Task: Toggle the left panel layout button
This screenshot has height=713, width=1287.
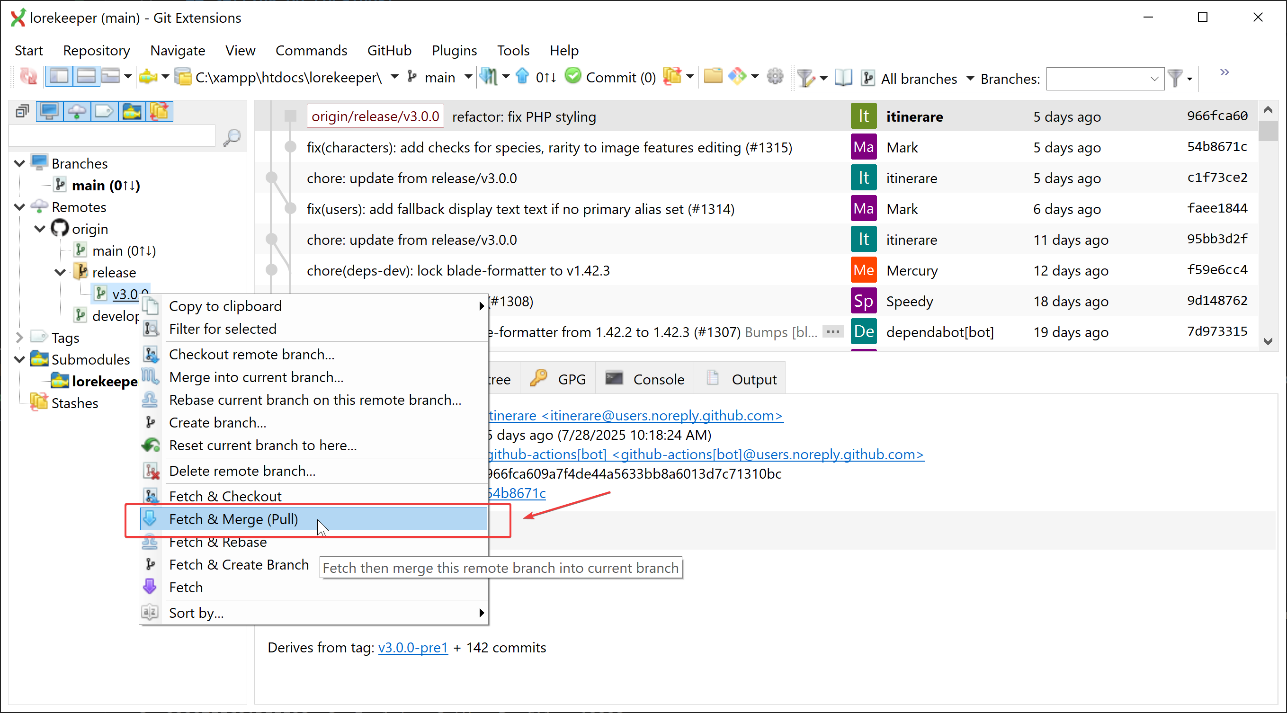Action: [59, 77]
